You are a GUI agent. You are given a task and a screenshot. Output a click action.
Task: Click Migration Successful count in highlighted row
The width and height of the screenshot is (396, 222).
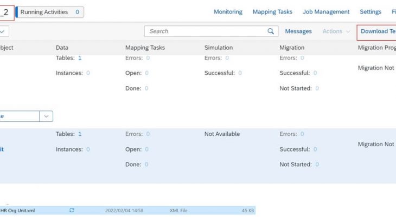[315, 149]
